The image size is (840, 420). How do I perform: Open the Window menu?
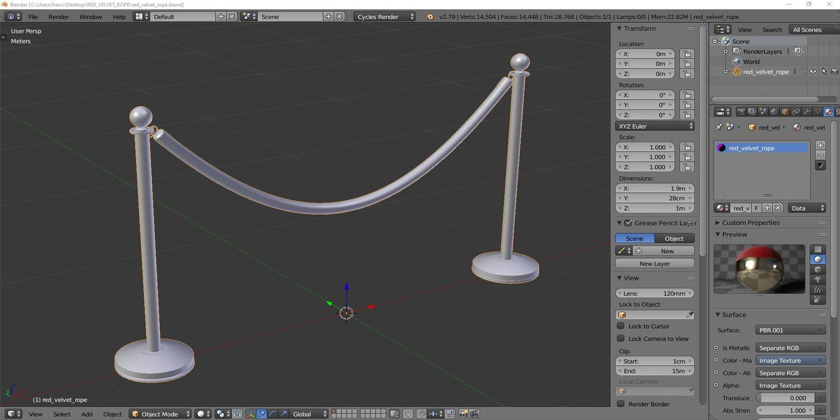click(91, 17)
